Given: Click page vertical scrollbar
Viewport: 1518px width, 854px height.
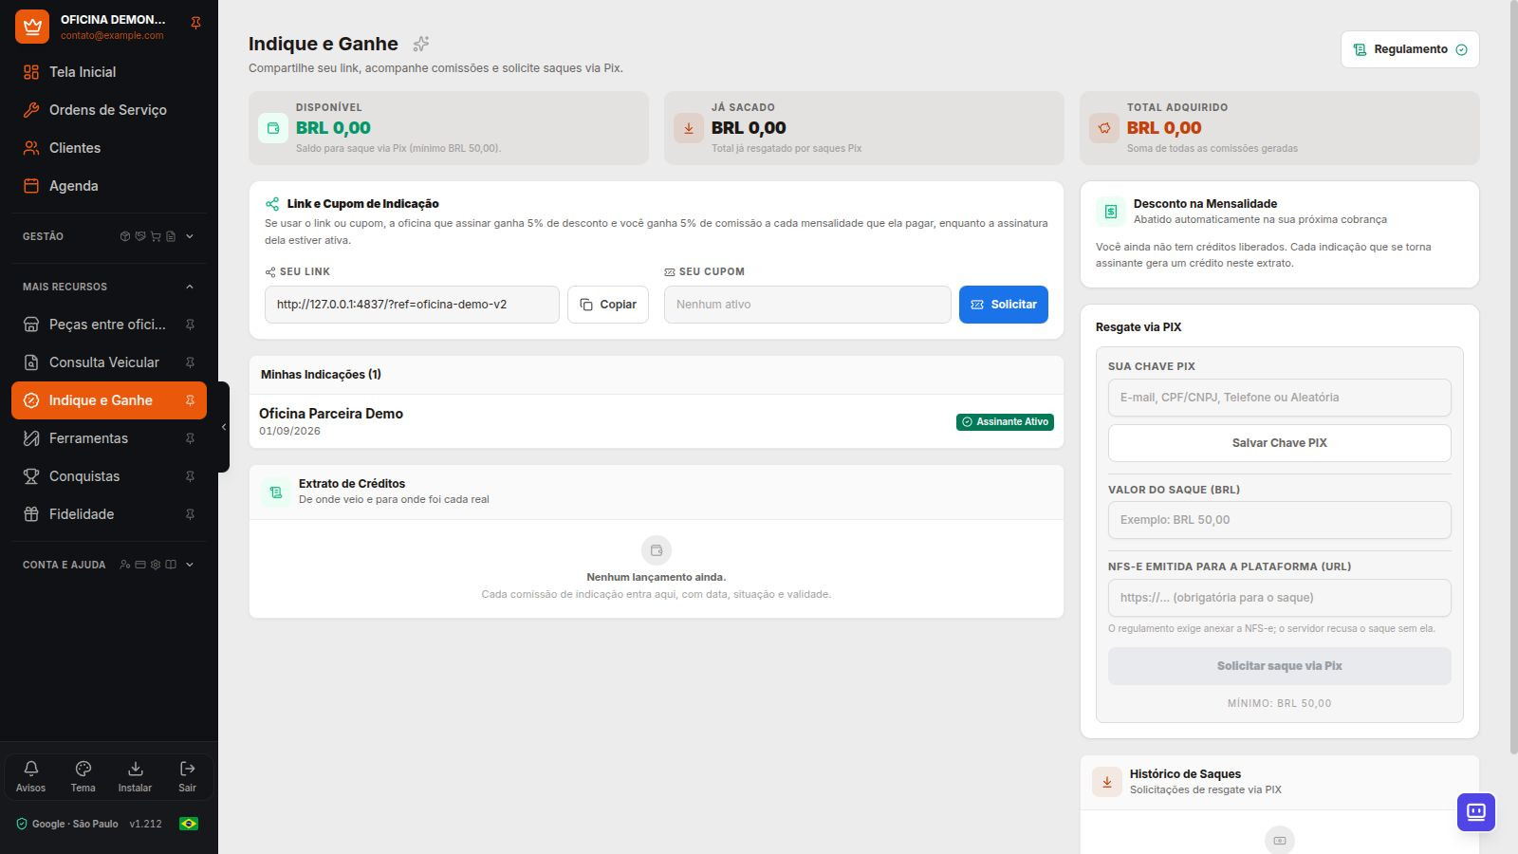Looking at the screenshot, I should coord(1513,380).
